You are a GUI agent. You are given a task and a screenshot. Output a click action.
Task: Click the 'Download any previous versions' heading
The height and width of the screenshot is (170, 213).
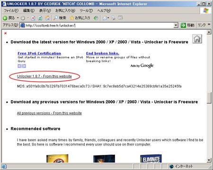(x=104, y=102)
